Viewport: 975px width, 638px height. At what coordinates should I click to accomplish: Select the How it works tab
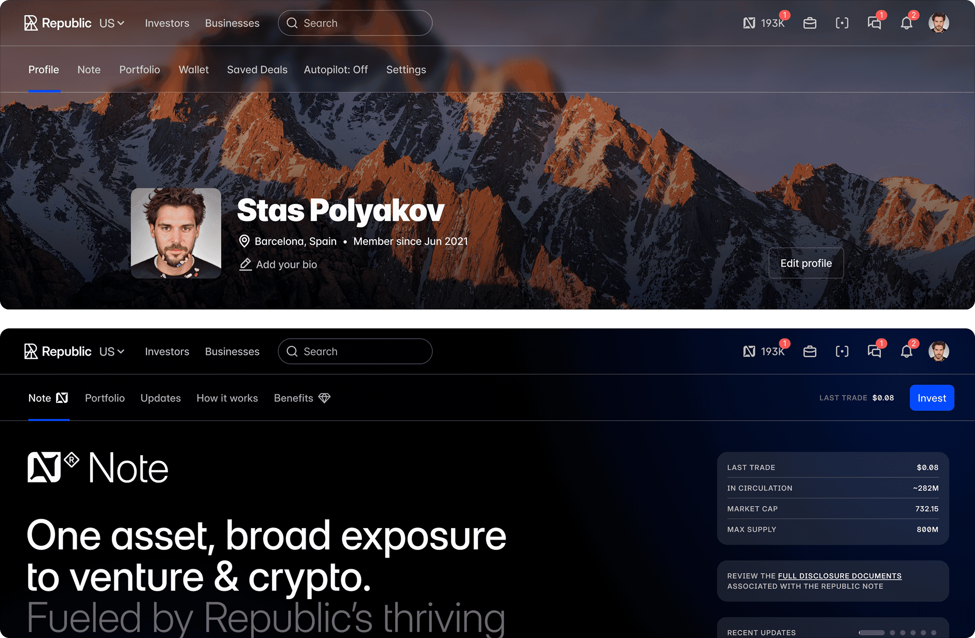[x=227, y=398]
